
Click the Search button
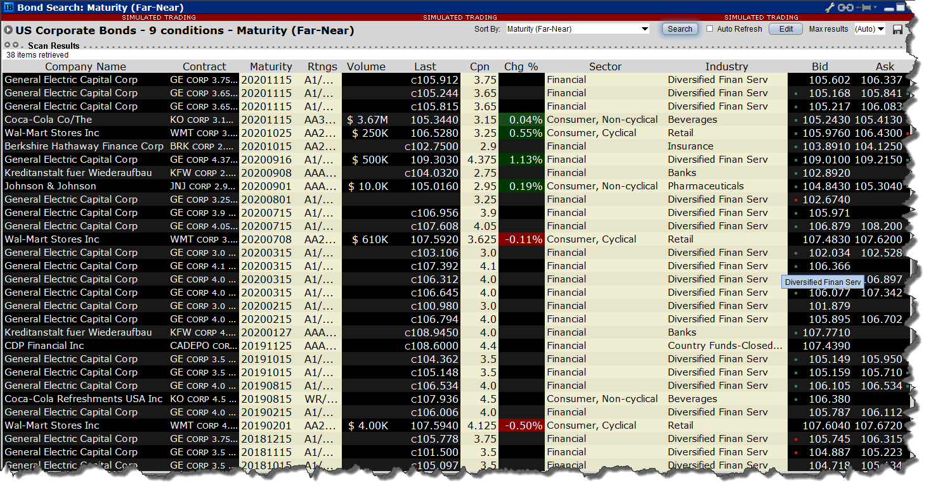(680, 29)
